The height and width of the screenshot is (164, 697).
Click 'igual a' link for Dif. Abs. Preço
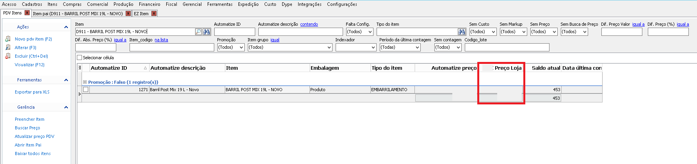pyautogui.click(x=120, y=40)
